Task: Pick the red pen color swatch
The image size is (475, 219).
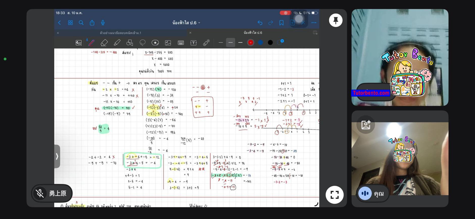Action: coord(250,43)
